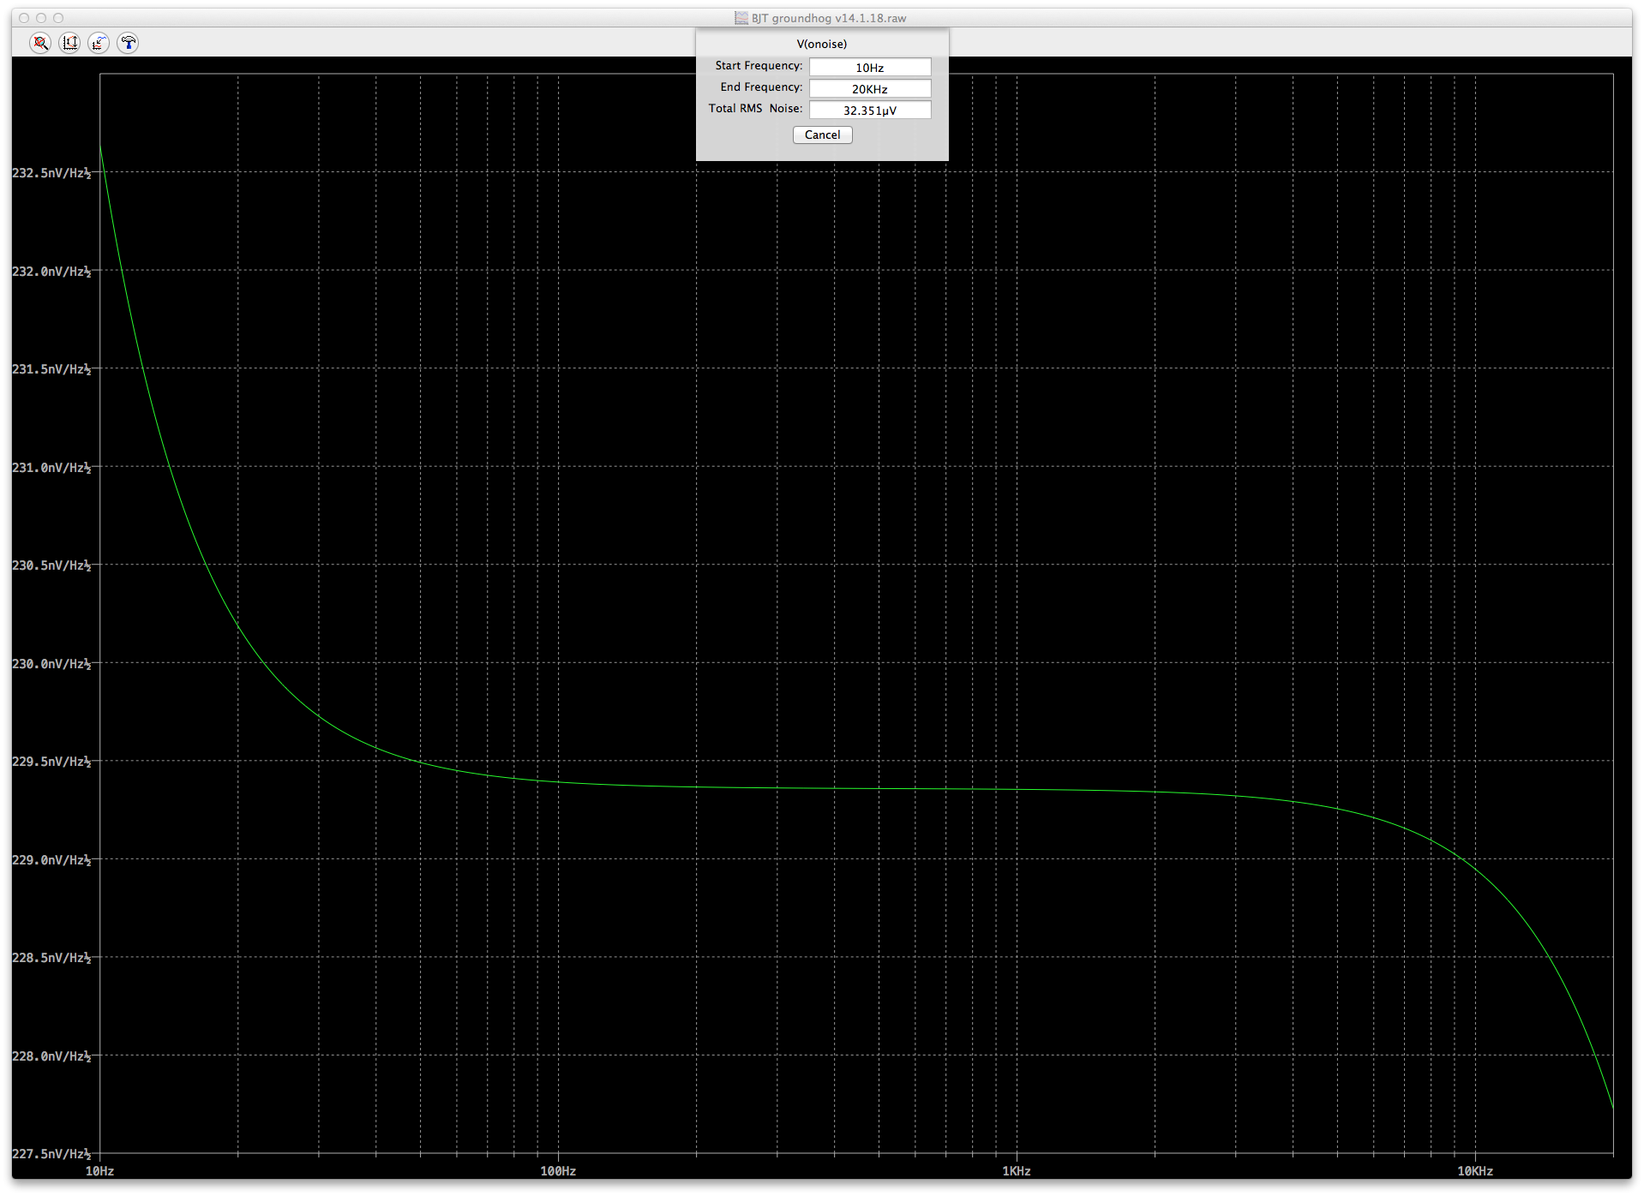
Task: Maximize the window with the third title button
Action: tap(58, 18)
